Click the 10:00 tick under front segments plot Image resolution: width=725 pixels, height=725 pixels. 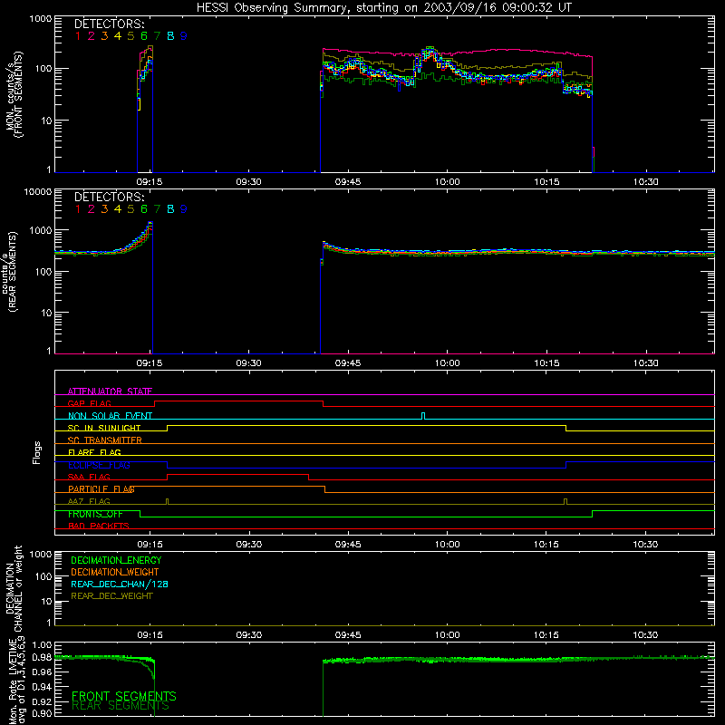(447, 182)
